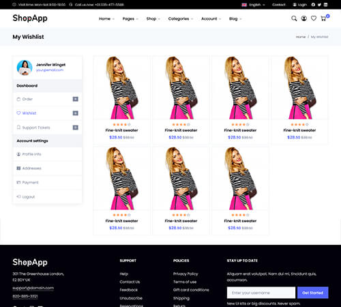Open the Account menu item
This screenshot has width=341, height=307.
click(211, 19)
